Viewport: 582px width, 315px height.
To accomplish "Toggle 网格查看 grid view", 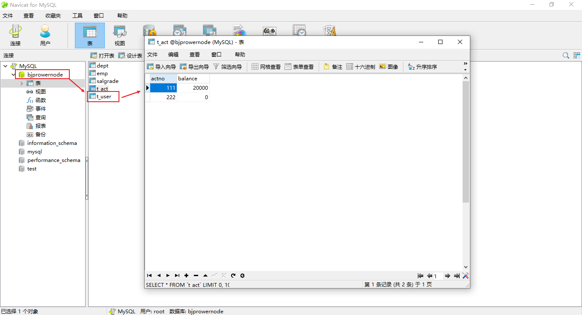I will 266,67.
